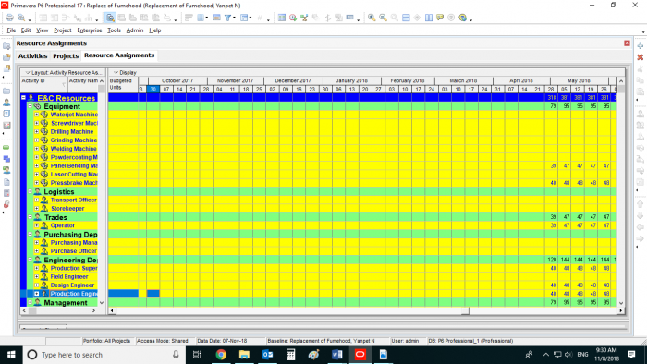647x364 pixels.
Task: Expand the Operator resource row
Action: pyautogui.click(x=37, y=225)
